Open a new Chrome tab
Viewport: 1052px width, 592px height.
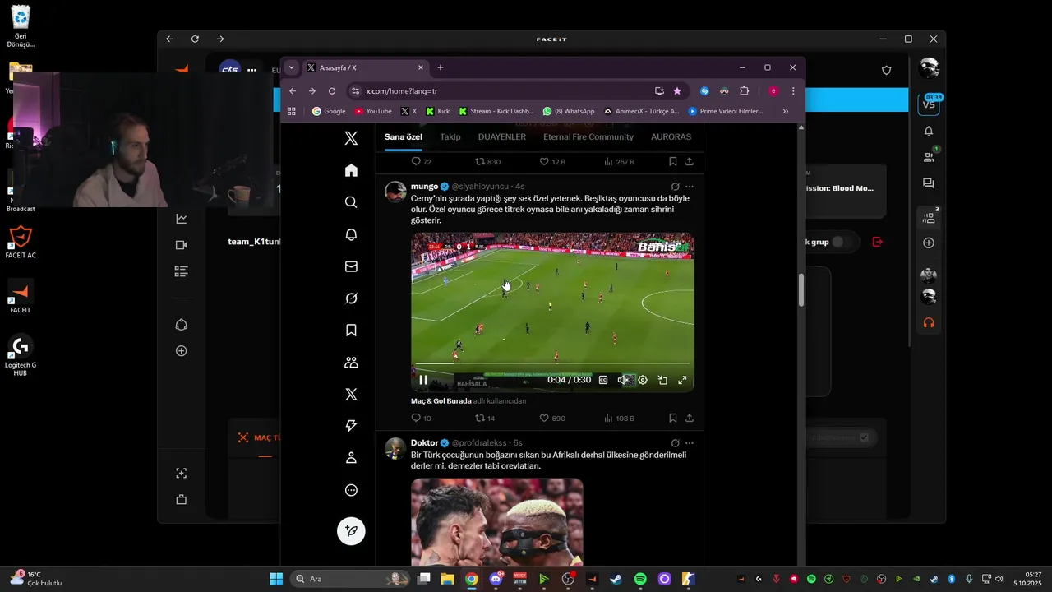(441, 67)
